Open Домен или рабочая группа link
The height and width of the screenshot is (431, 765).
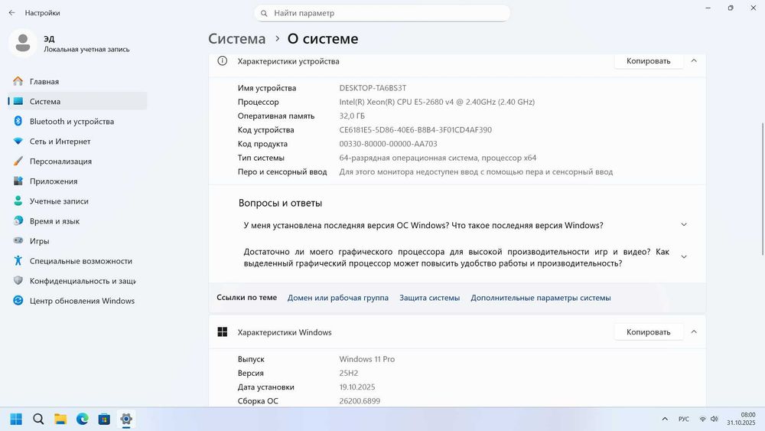(x=337, y=298)
